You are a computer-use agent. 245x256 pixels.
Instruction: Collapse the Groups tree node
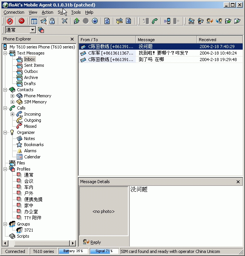click(5, 224)
